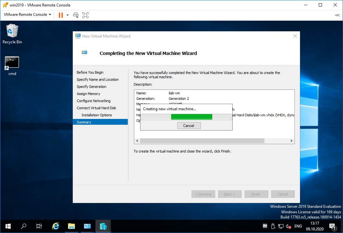Pause the VM with the orange pause icon
The width and height of the screenshot is (343, 233).
[x=61, y=15]
